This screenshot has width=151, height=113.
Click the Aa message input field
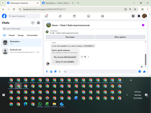tap(101, 72)
